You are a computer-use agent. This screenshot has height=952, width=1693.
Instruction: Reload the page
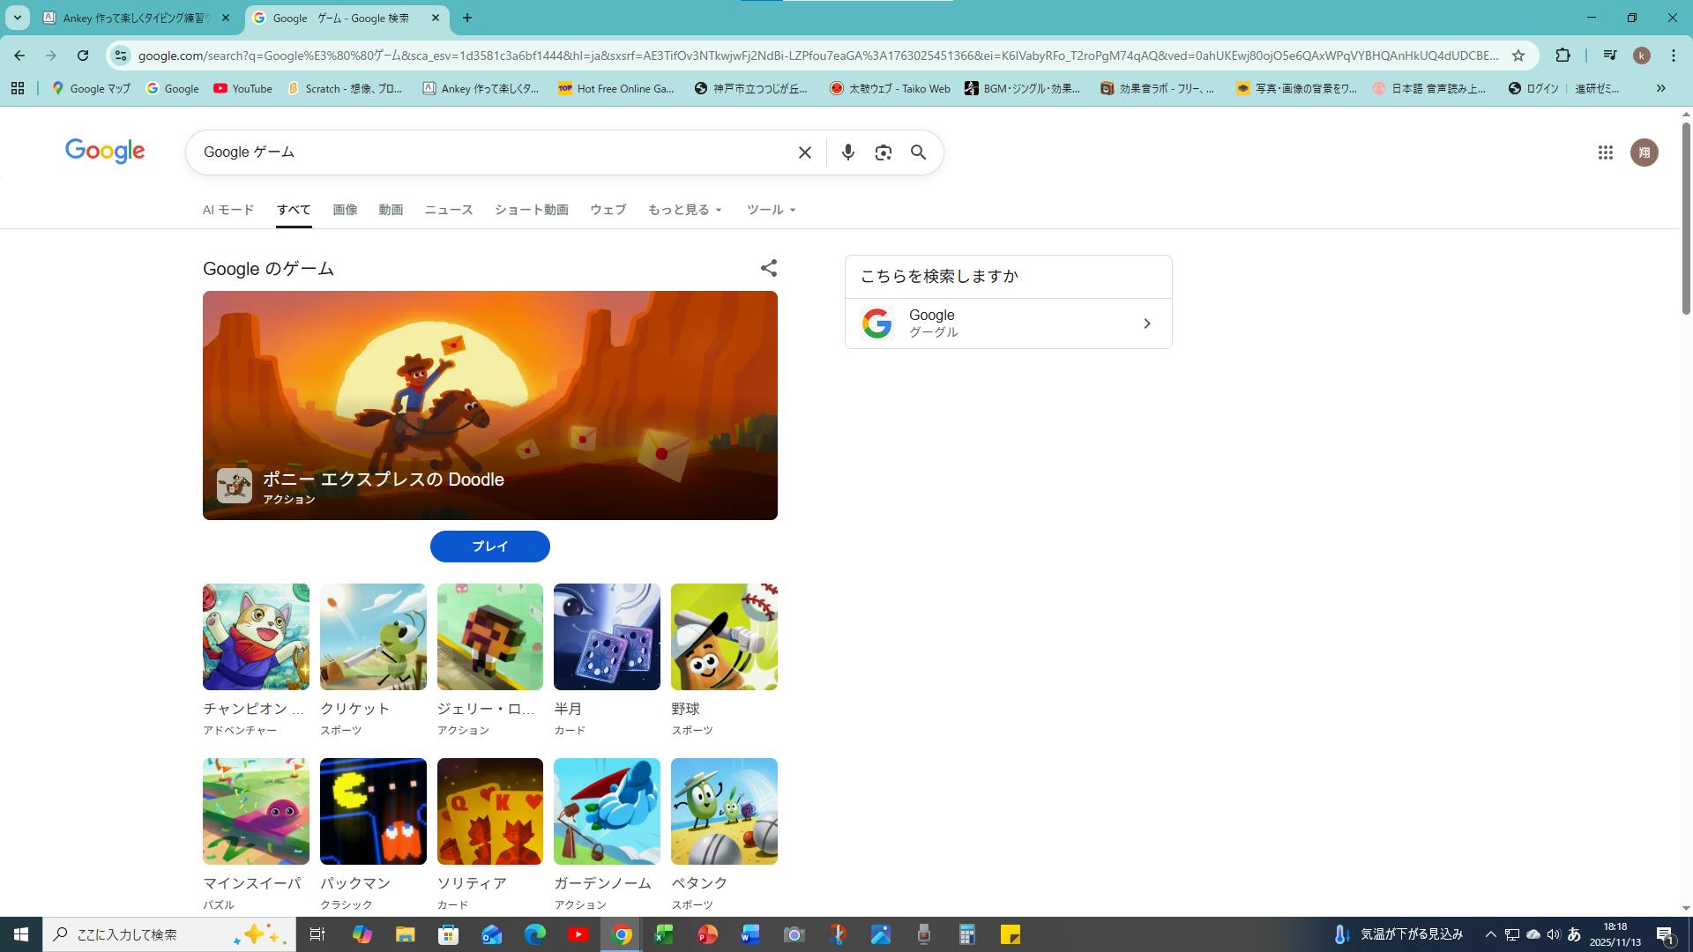pyautogui.click(x=82, y=56)
